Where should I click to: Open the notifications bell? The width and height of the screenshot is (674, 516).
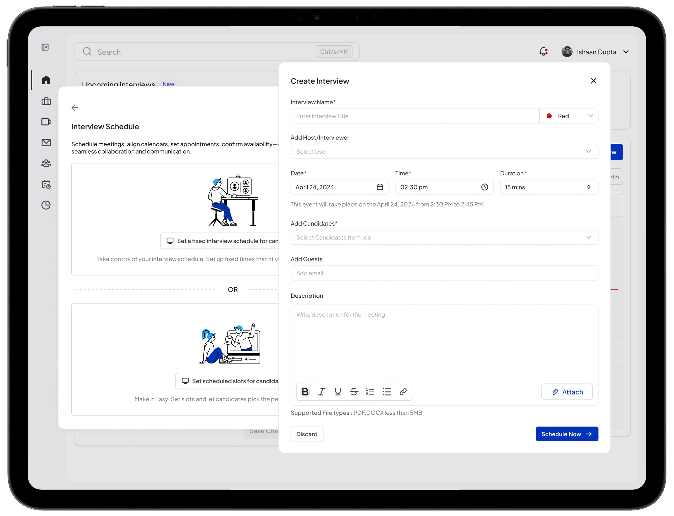point(543,52)
